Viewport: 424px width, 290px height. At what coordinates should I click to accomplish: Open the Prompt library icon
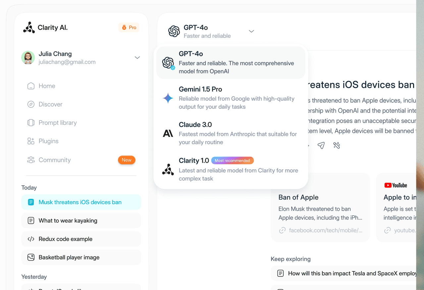point(31,123)
